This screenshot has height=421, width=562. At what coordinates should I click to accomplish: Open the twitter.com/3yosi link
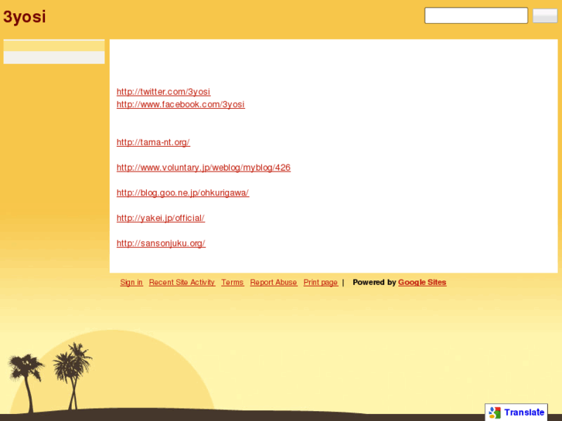(163, 92)
